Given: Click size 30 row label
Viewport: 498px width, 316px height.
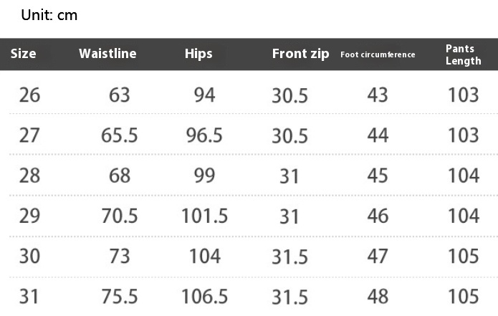Looking at the screenshot, I should coord(29,257).
